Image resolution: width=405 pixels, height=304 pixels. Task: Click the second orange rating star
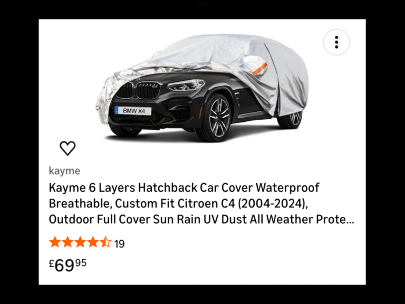coord(67,242)
